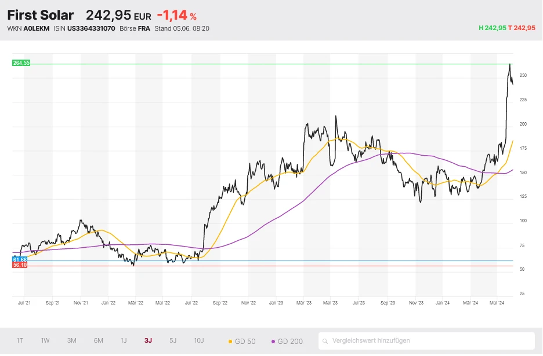Click the red 56,10 price marker
Screen dimensions: 543x356
(x=20, y=265)
